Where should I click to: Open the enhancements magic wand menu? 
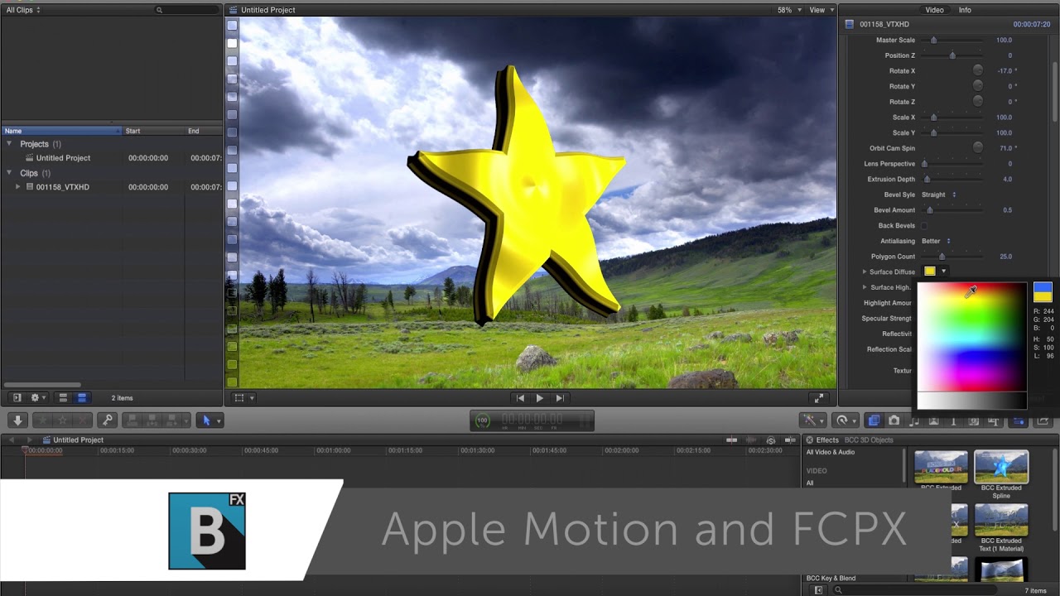click(812, 421)
